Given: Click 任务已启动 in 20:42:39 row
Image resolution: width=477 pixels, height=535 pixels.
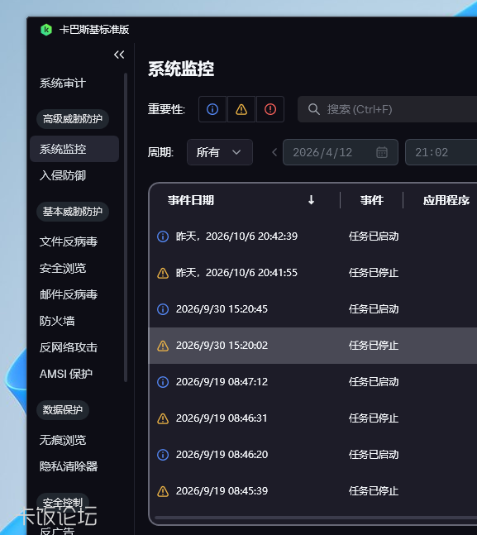Looking at the screenshot, I should 374,236.
